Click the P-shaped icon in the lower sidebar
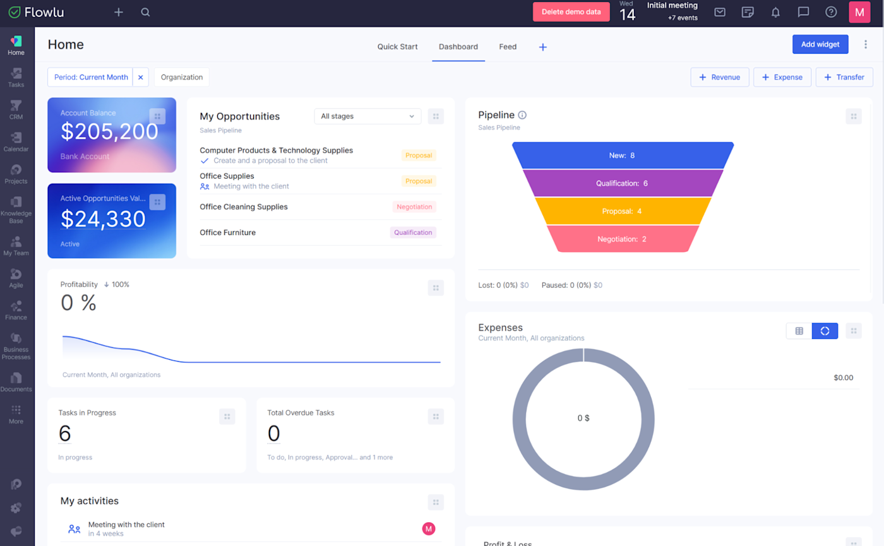884x546 pixels. pos(16,484)
